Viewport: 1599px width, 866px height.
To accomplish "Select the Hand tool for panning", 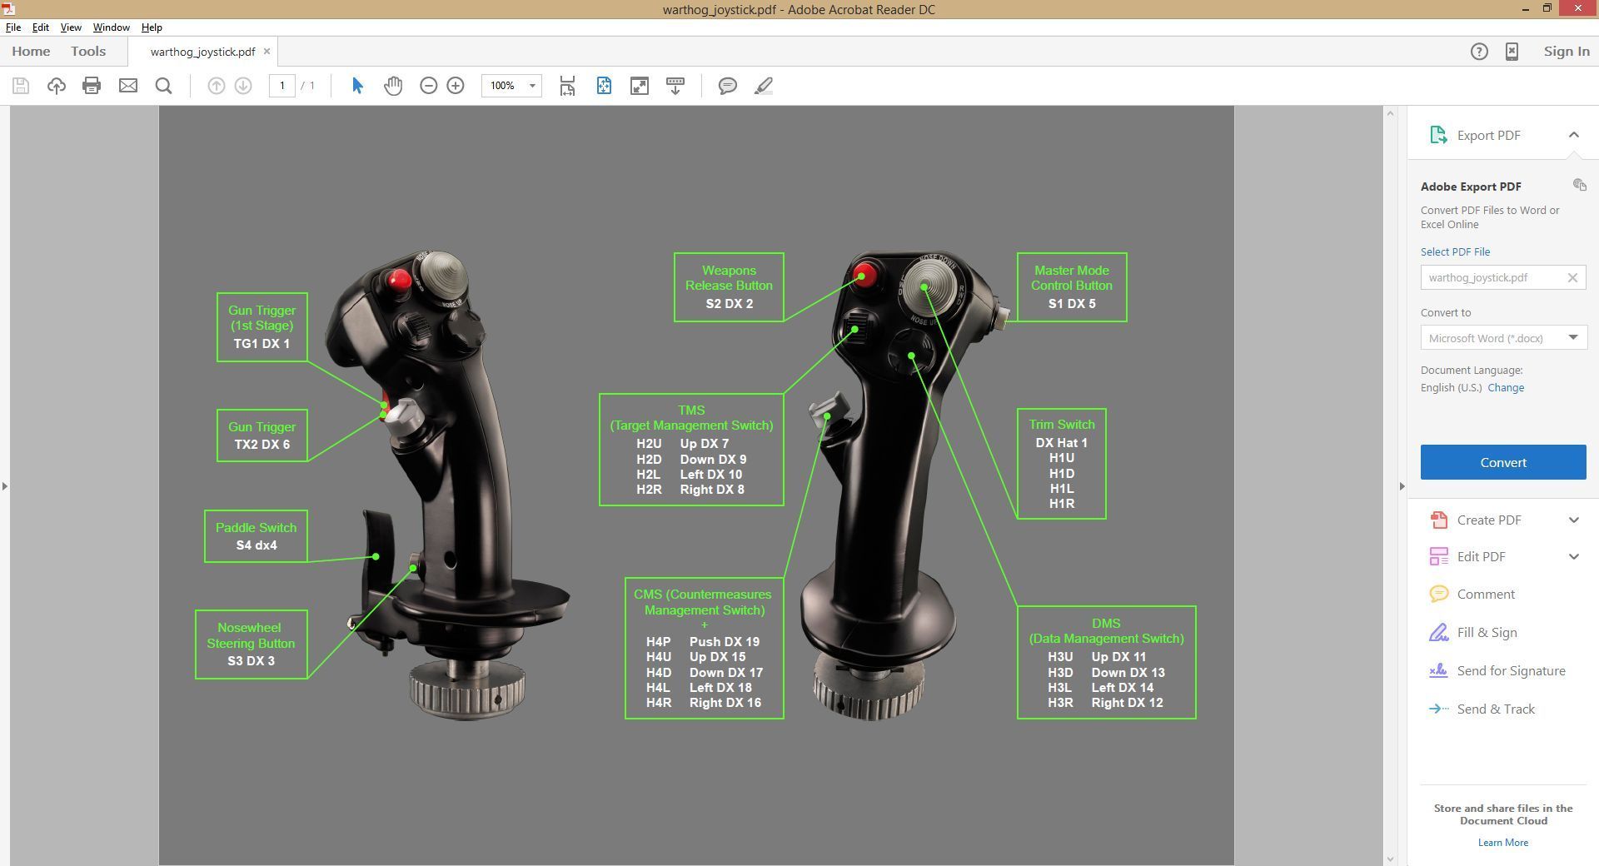I will tap(393, 85).
